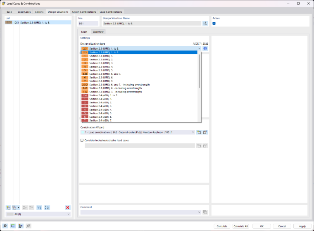Choose Section 2.4 (ASD), 3. option
Viewport: 314px width, 231px height.
point(139,106)
